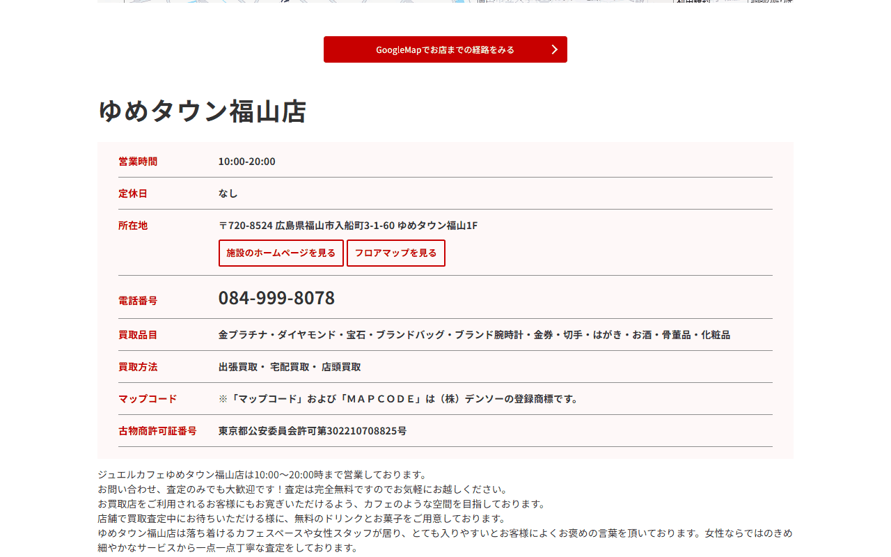
Task: Click the 古物商許可証番号 label
Action: [157, 431]
